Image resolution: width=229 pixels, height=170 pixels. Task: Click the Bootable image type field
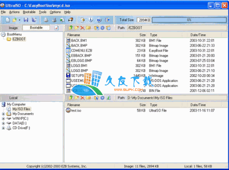pyautogui.click(x=36, y=28)
